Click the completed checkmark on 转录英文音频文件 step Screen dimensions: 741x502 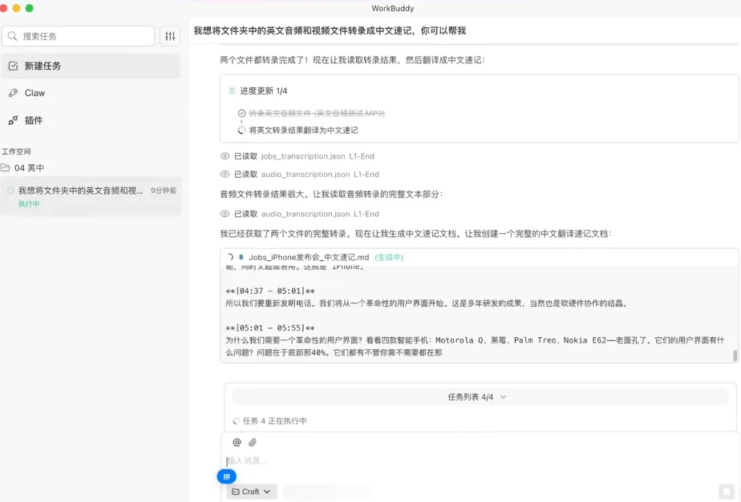pos(241,114)
